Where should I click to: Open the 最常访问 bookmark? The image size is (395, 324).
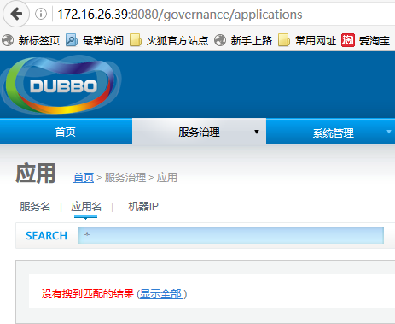pyautogui.click(x=95, y=40)
